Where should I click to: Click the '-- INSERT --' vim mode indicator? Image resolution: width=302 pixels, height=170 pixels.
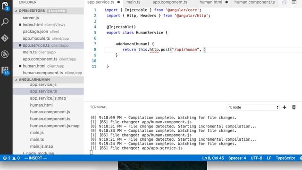coord(35,158)
